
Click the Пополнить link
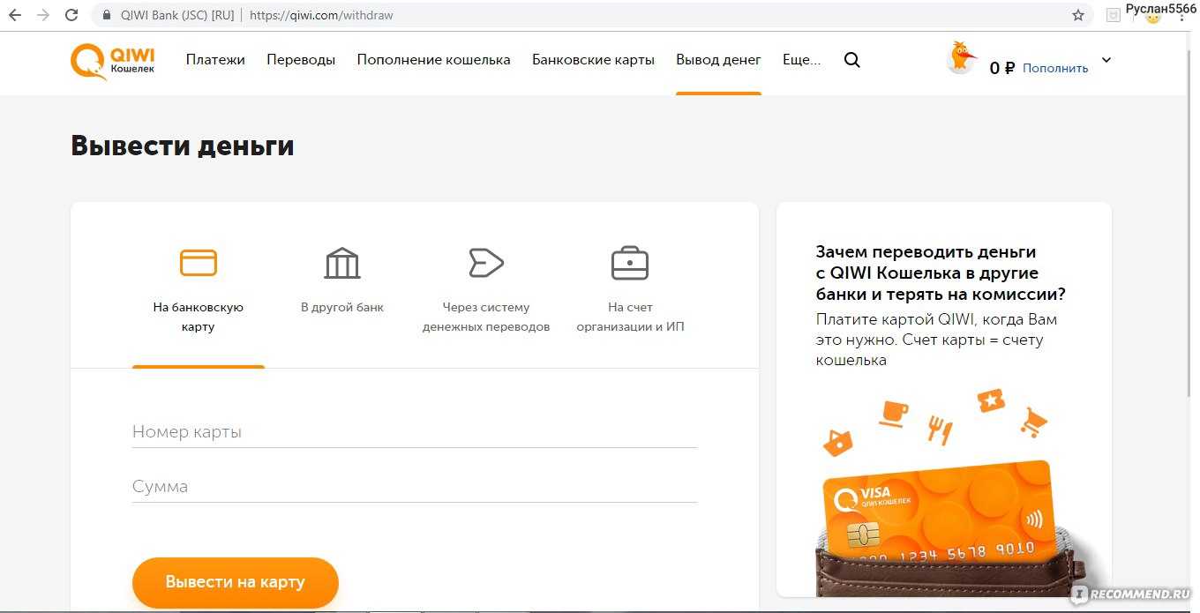point(1055,68)
